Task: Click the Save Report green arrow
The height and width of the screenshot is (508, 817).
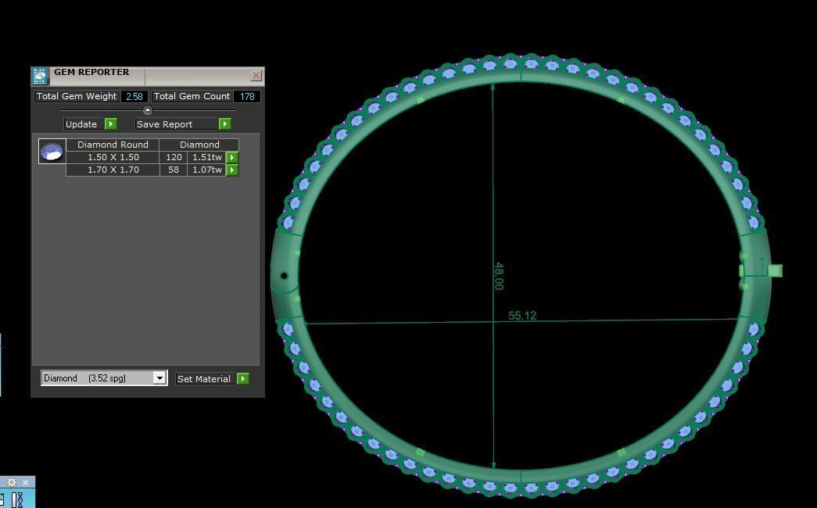Action: [224, 124]
